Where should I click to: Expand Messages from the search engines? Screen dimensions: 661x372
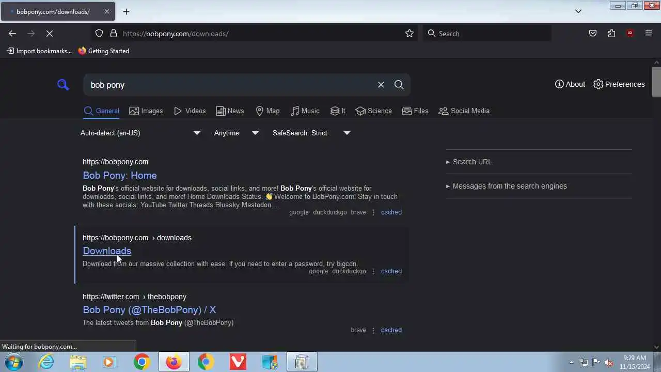point(507,186)
